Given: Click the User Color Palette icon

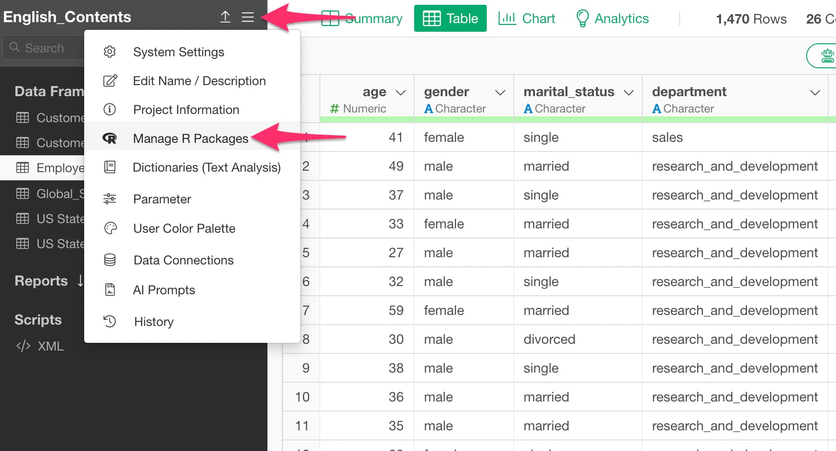Looking at the screenshot, I should pyautogui.click(x=110, y=228).
